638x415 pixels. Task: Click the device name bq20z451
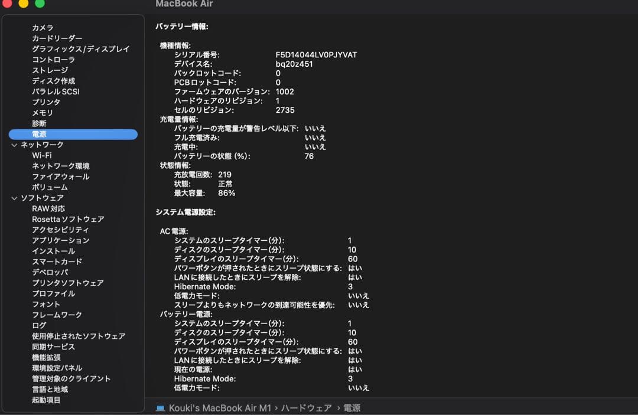click(294, 64)
